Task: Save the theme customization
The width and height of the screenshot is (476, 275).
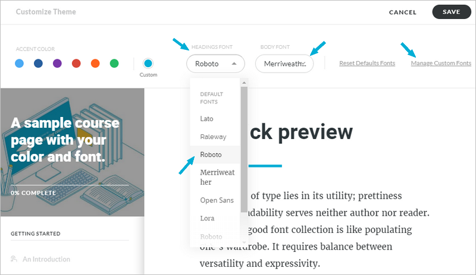Action: [x=452, y=12]
